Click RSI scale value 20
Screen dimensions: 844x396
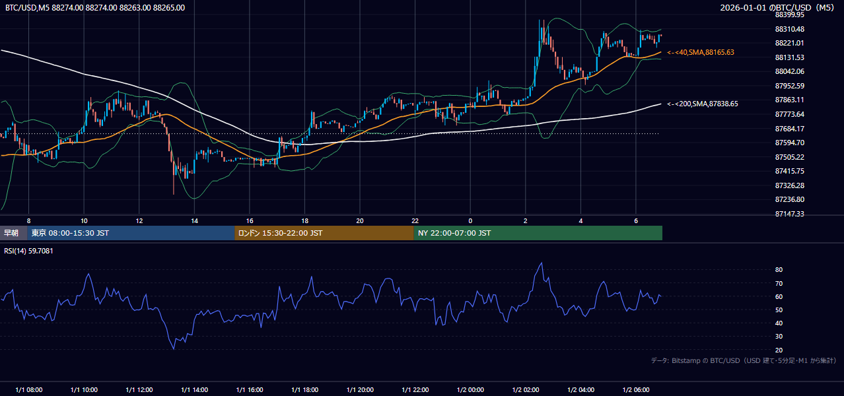click(779, 350)
